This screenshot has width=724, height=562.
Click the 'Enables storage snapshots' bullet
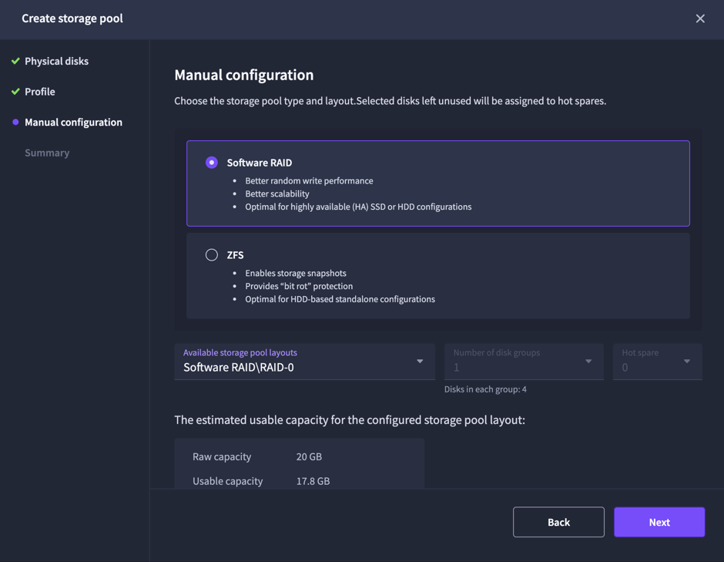[x=296, y=273]
